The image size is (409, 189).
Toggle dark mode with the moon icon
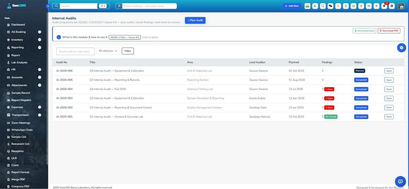tap(315, 6)
